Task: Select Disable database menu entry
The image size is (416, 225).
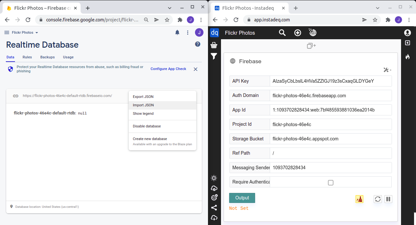Action: tap(162, 126)
